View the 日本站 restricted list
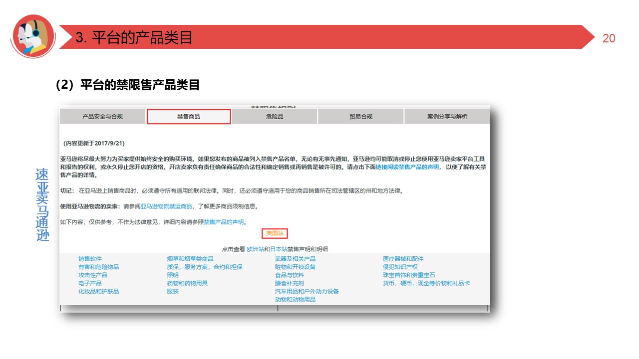This screenshot has height=359, width=639. [x=279, y=249]
